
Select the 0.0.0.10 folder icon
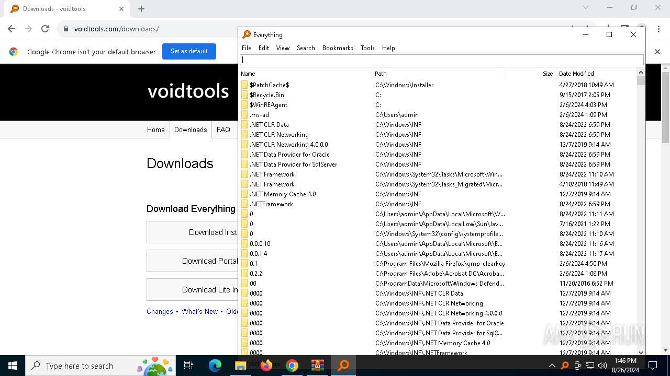tap(244, 243)
